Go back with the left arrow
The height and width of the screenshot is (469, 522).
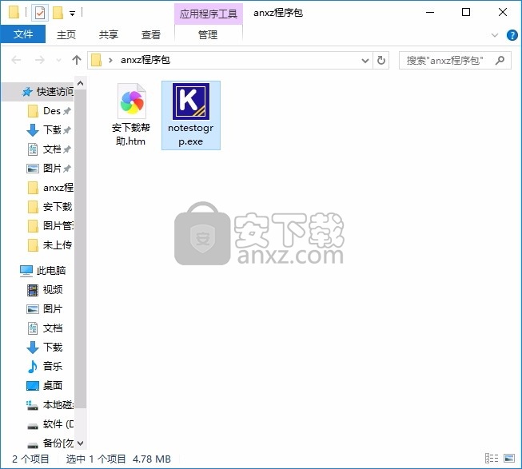[x=16, y=60]
